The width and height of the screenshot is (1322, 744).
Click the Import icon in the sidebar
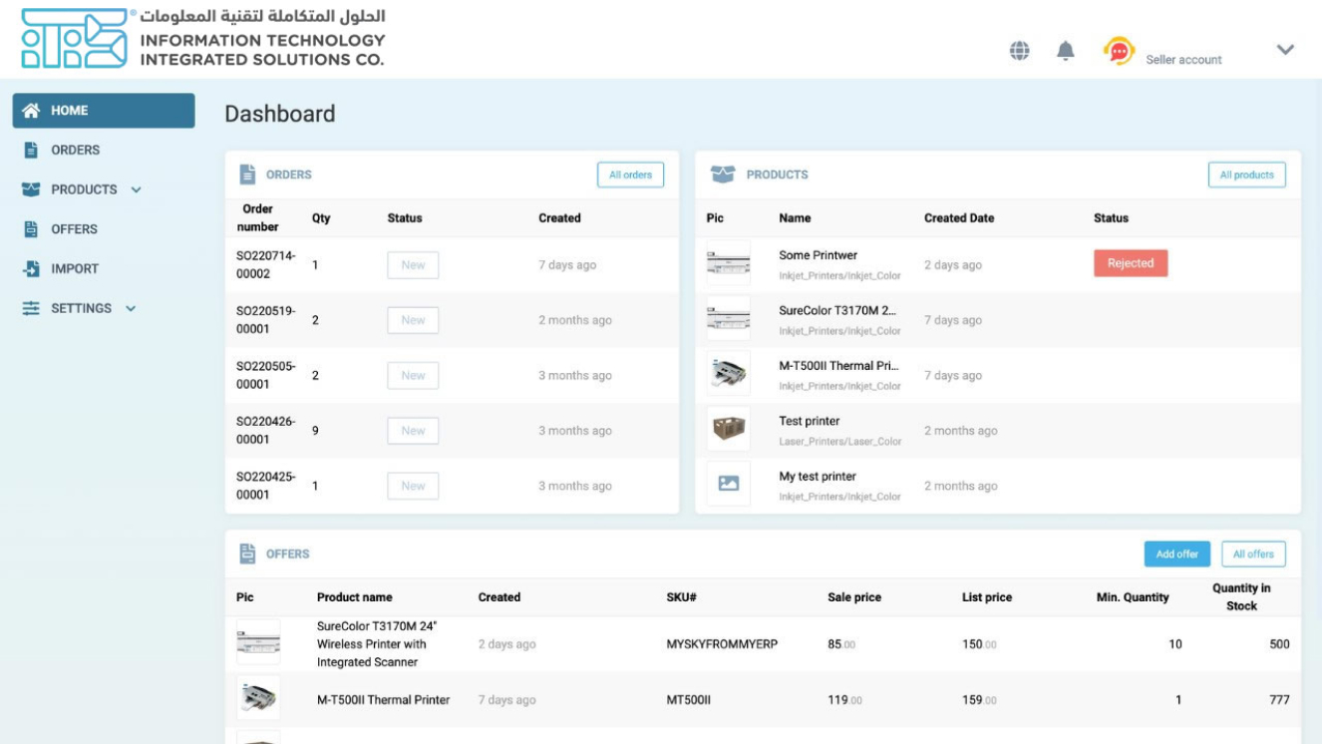pyautogui.click(x=31, y=269)
